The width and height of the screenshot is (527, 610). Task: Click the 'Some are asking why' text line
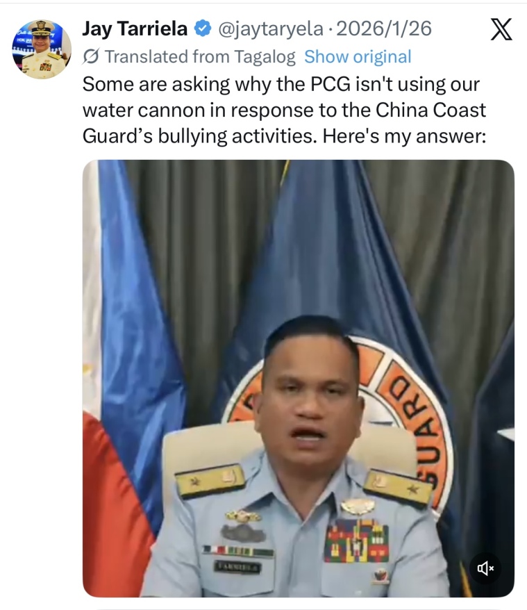pyautogui.click(x=281, y=84)
